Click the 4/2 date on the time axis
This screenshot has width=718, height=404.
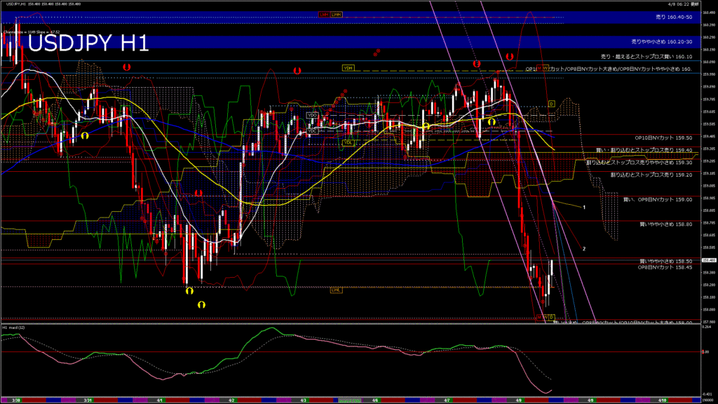(x=232, y=400)
